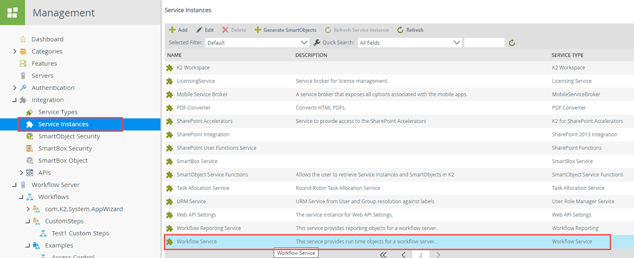Expand the Authentication tree node
This screenshot has height=258, width=634.
(15, 88)
